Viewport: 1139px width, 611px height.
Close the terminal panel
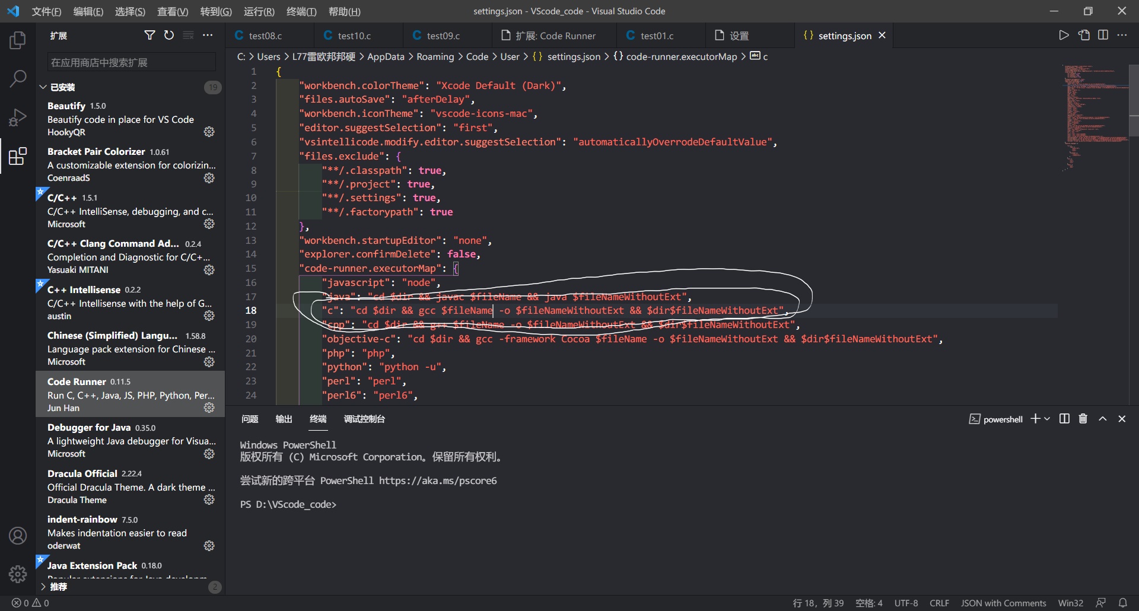click(1122, 419)
